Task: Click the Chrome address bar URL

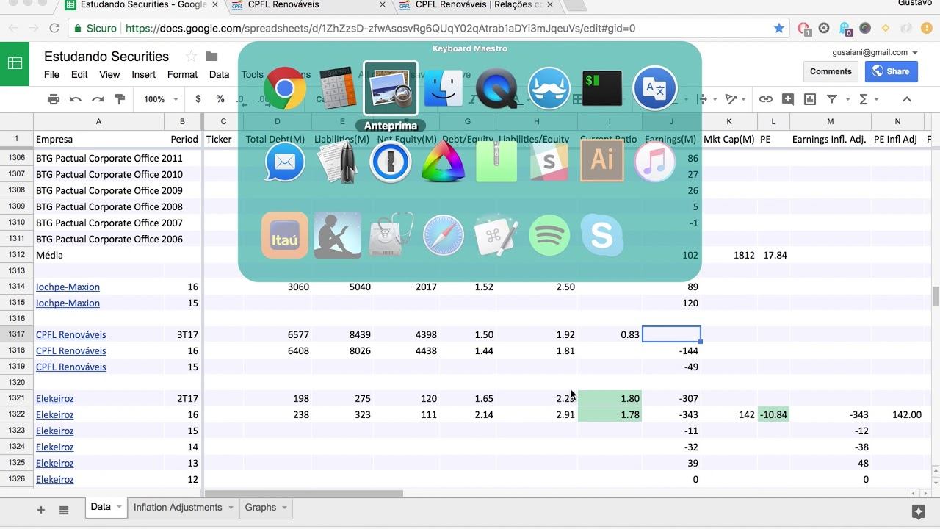Action: click(380, 28)
